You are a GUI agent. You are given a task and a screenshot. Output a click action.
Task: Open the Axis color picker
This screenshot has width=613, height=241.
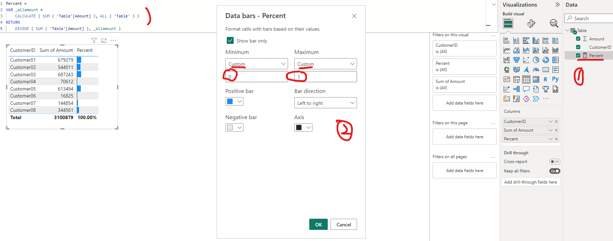(x=303, y=127)
